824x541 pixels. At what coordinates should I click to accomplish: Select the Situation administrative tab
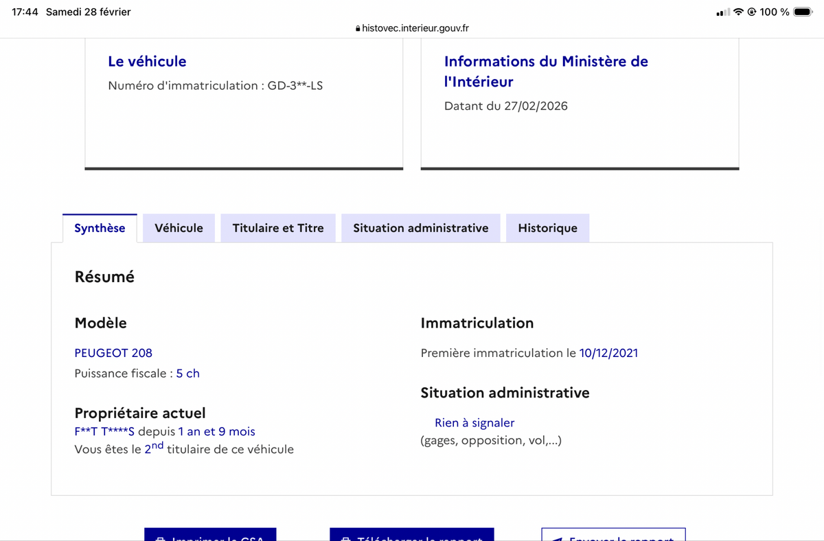pos(421,228)
